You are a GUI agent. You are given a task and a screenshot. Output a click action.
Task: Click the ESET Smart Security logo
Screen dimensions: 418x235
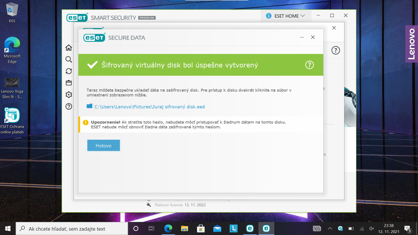click(x=111, y=17)
